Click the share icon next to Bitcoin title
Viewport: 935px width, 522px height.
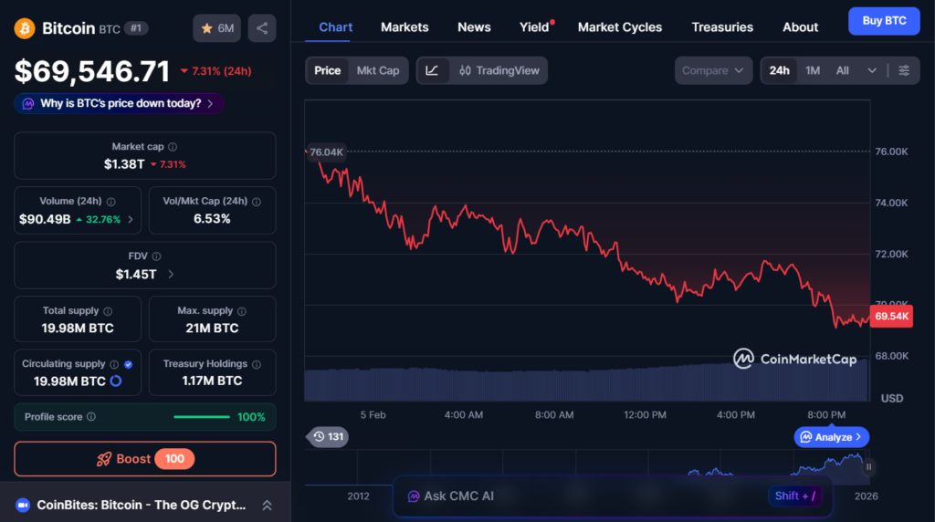click(x=262, y=28)
